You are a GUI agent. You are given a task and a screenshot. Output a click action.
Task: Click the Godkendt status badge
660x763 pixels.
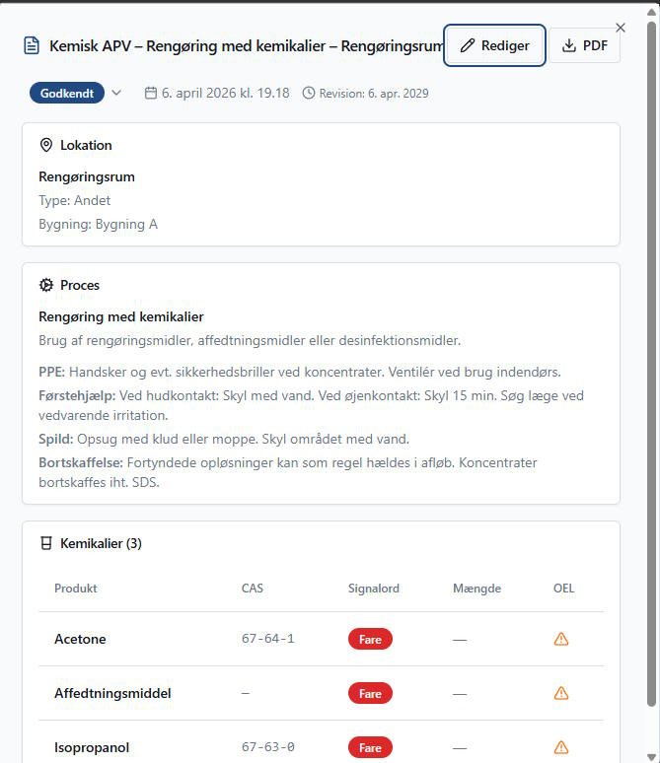coord(67,94)
